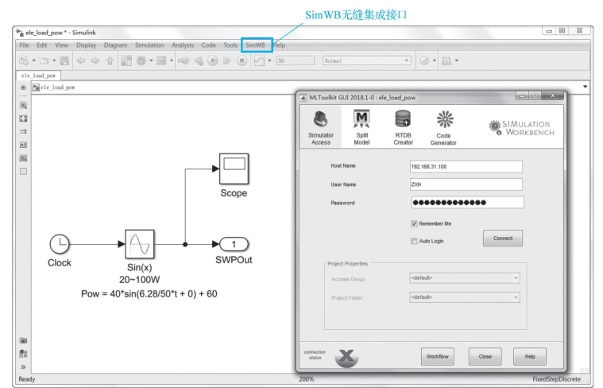Select the Clock block

60,244
